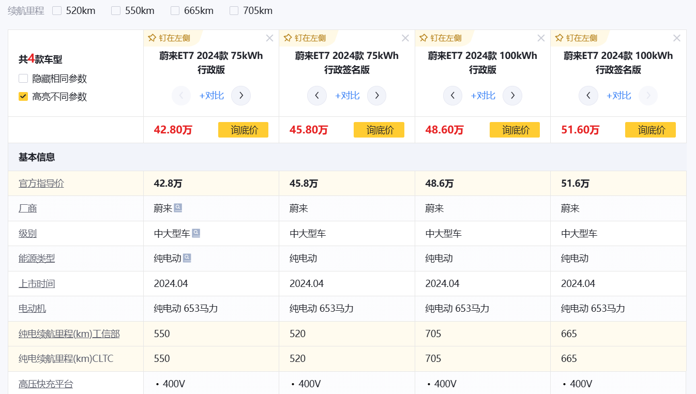Click right arrow under 100kWh 行政签名版
Screen dimensions: 696x394
[648, 96]
